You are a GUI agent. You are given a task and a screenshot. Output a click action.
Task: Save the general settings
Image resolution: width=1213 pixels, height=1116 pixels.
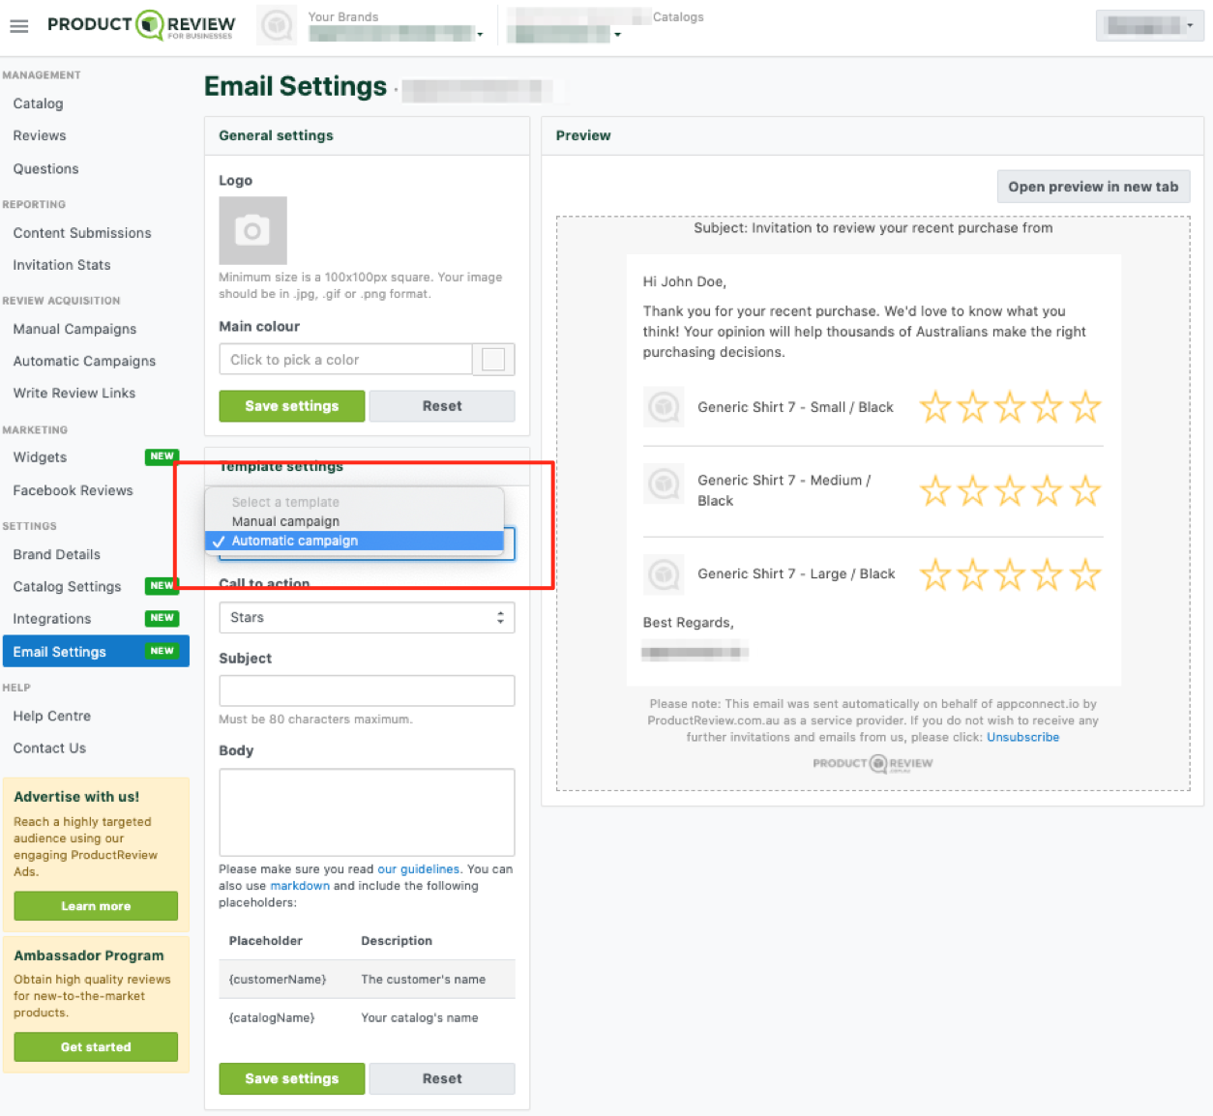pyautogui.click(x=292, y=406)
